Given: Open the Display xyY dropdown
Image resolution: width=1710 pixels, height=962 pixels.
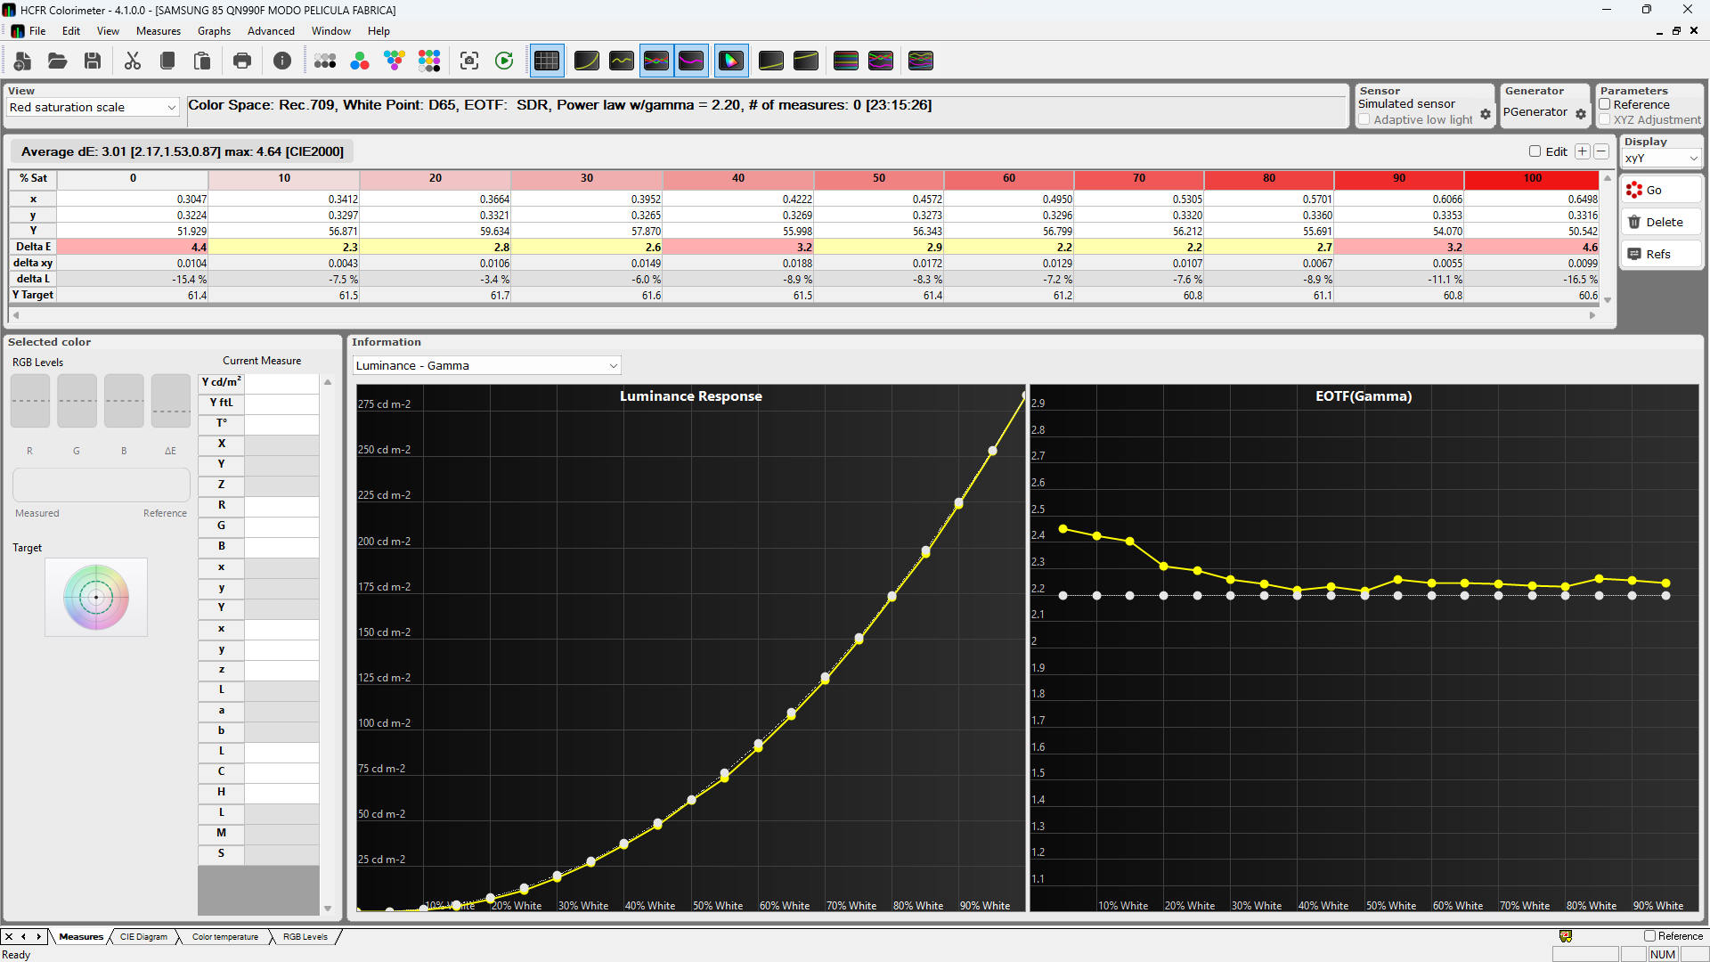Looking at the screenshot, I should (x=1662, y=159).
